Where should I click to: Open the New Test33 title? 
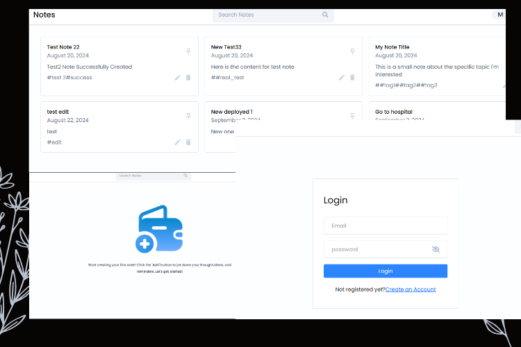tap(226, 47)
